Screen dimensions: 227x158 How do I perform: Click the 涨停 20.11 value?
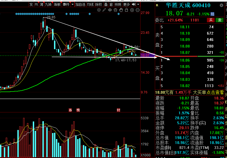pyautogui.click(x=184, y=128)
